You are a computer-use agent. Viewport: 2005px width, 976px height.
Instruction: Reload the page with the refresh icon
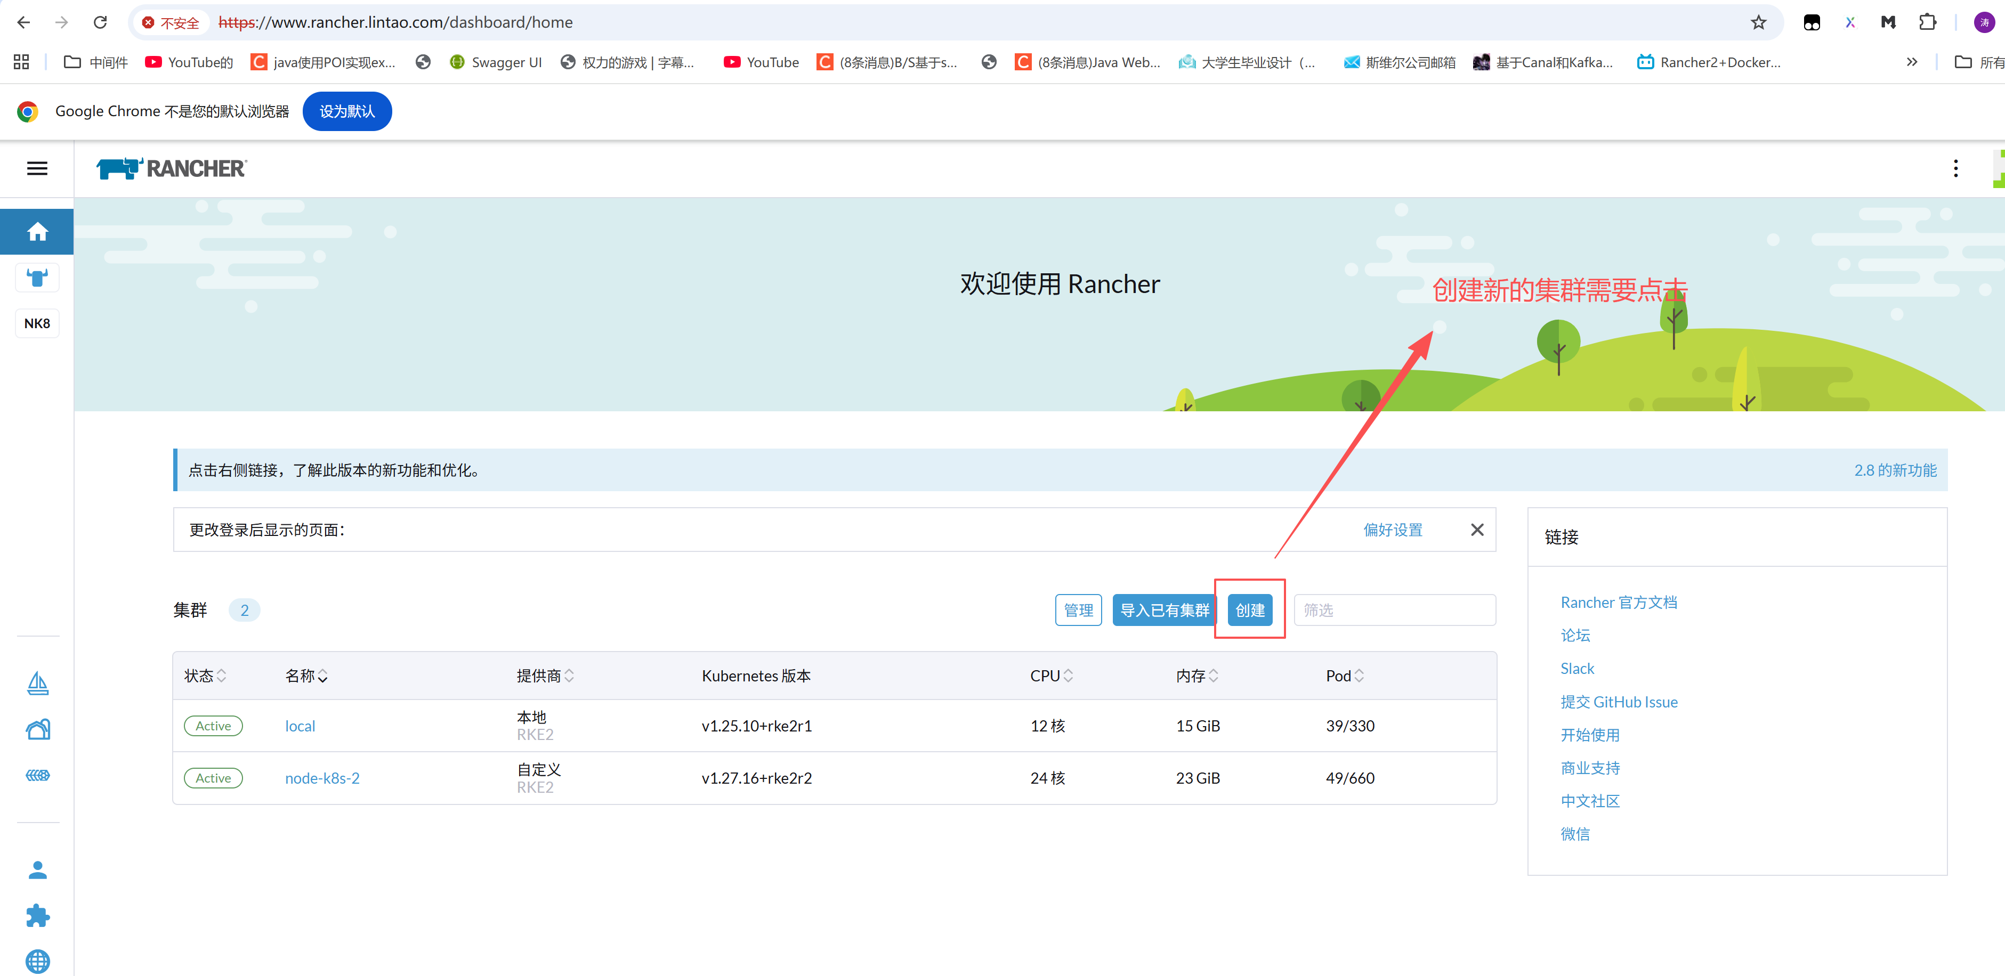100,22
